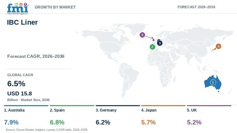Click Japan's CAGR value '5.7%'
Image resolution: width=237 pixels, height=133 pixels.
point(149,122)
